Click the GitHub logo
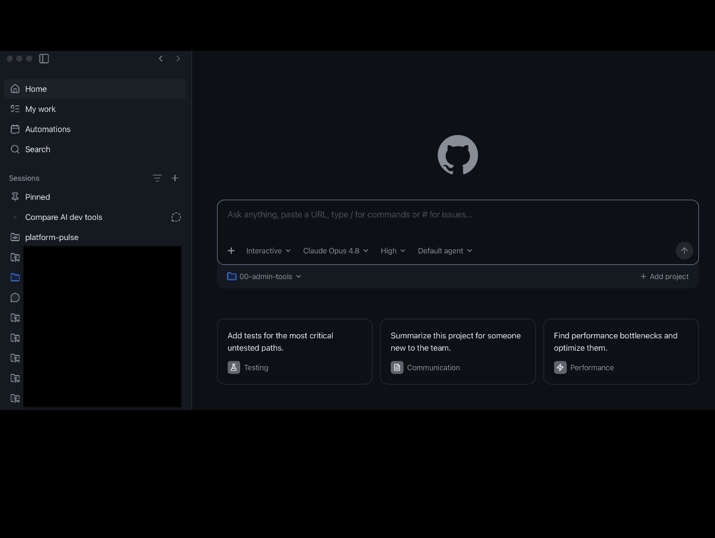Viewport: 715px width, 538px height. (458, 155)
